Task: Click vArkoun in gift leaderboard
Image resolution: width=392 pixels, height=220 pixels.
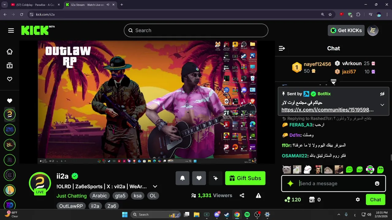Action: tap(352, 64)
